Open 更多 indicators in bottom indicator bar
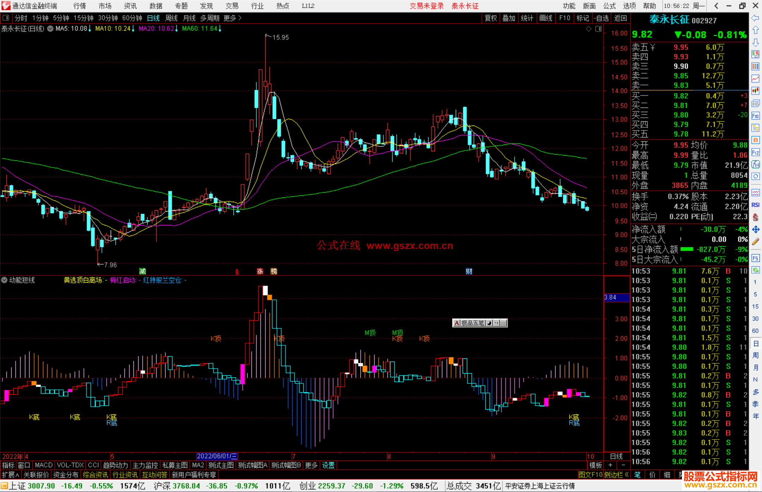This screenshot has height=492, width=762. pyautogui.click(x=311, y=465)
